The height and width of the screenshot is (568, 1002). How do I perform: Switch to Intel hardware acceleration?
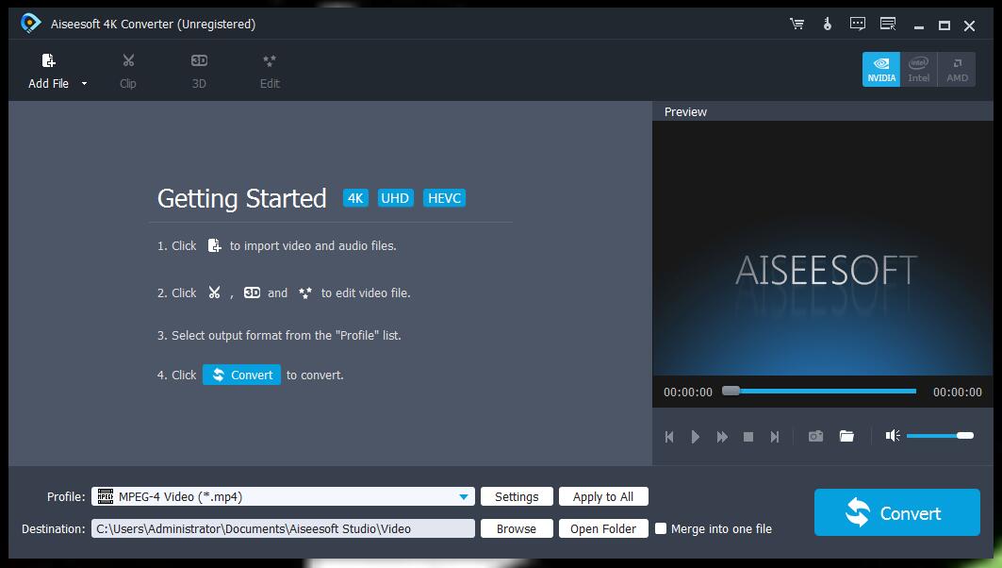pos(918,68)
